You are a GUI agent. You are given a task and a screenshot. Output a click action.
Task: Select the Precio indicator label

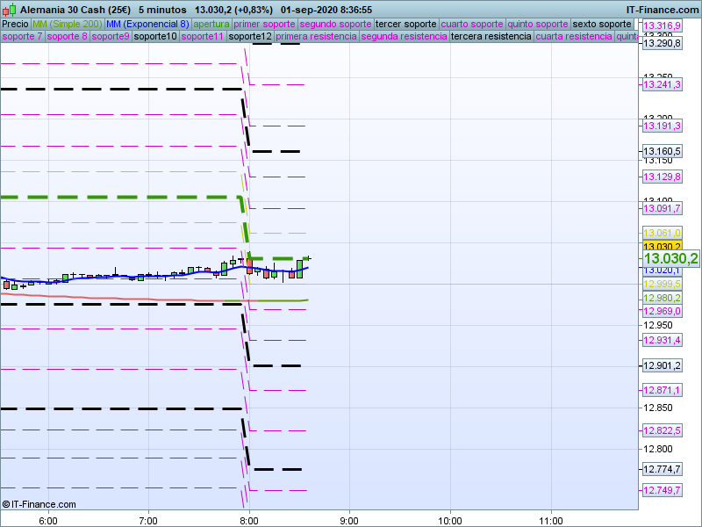(x=15, y=24)
